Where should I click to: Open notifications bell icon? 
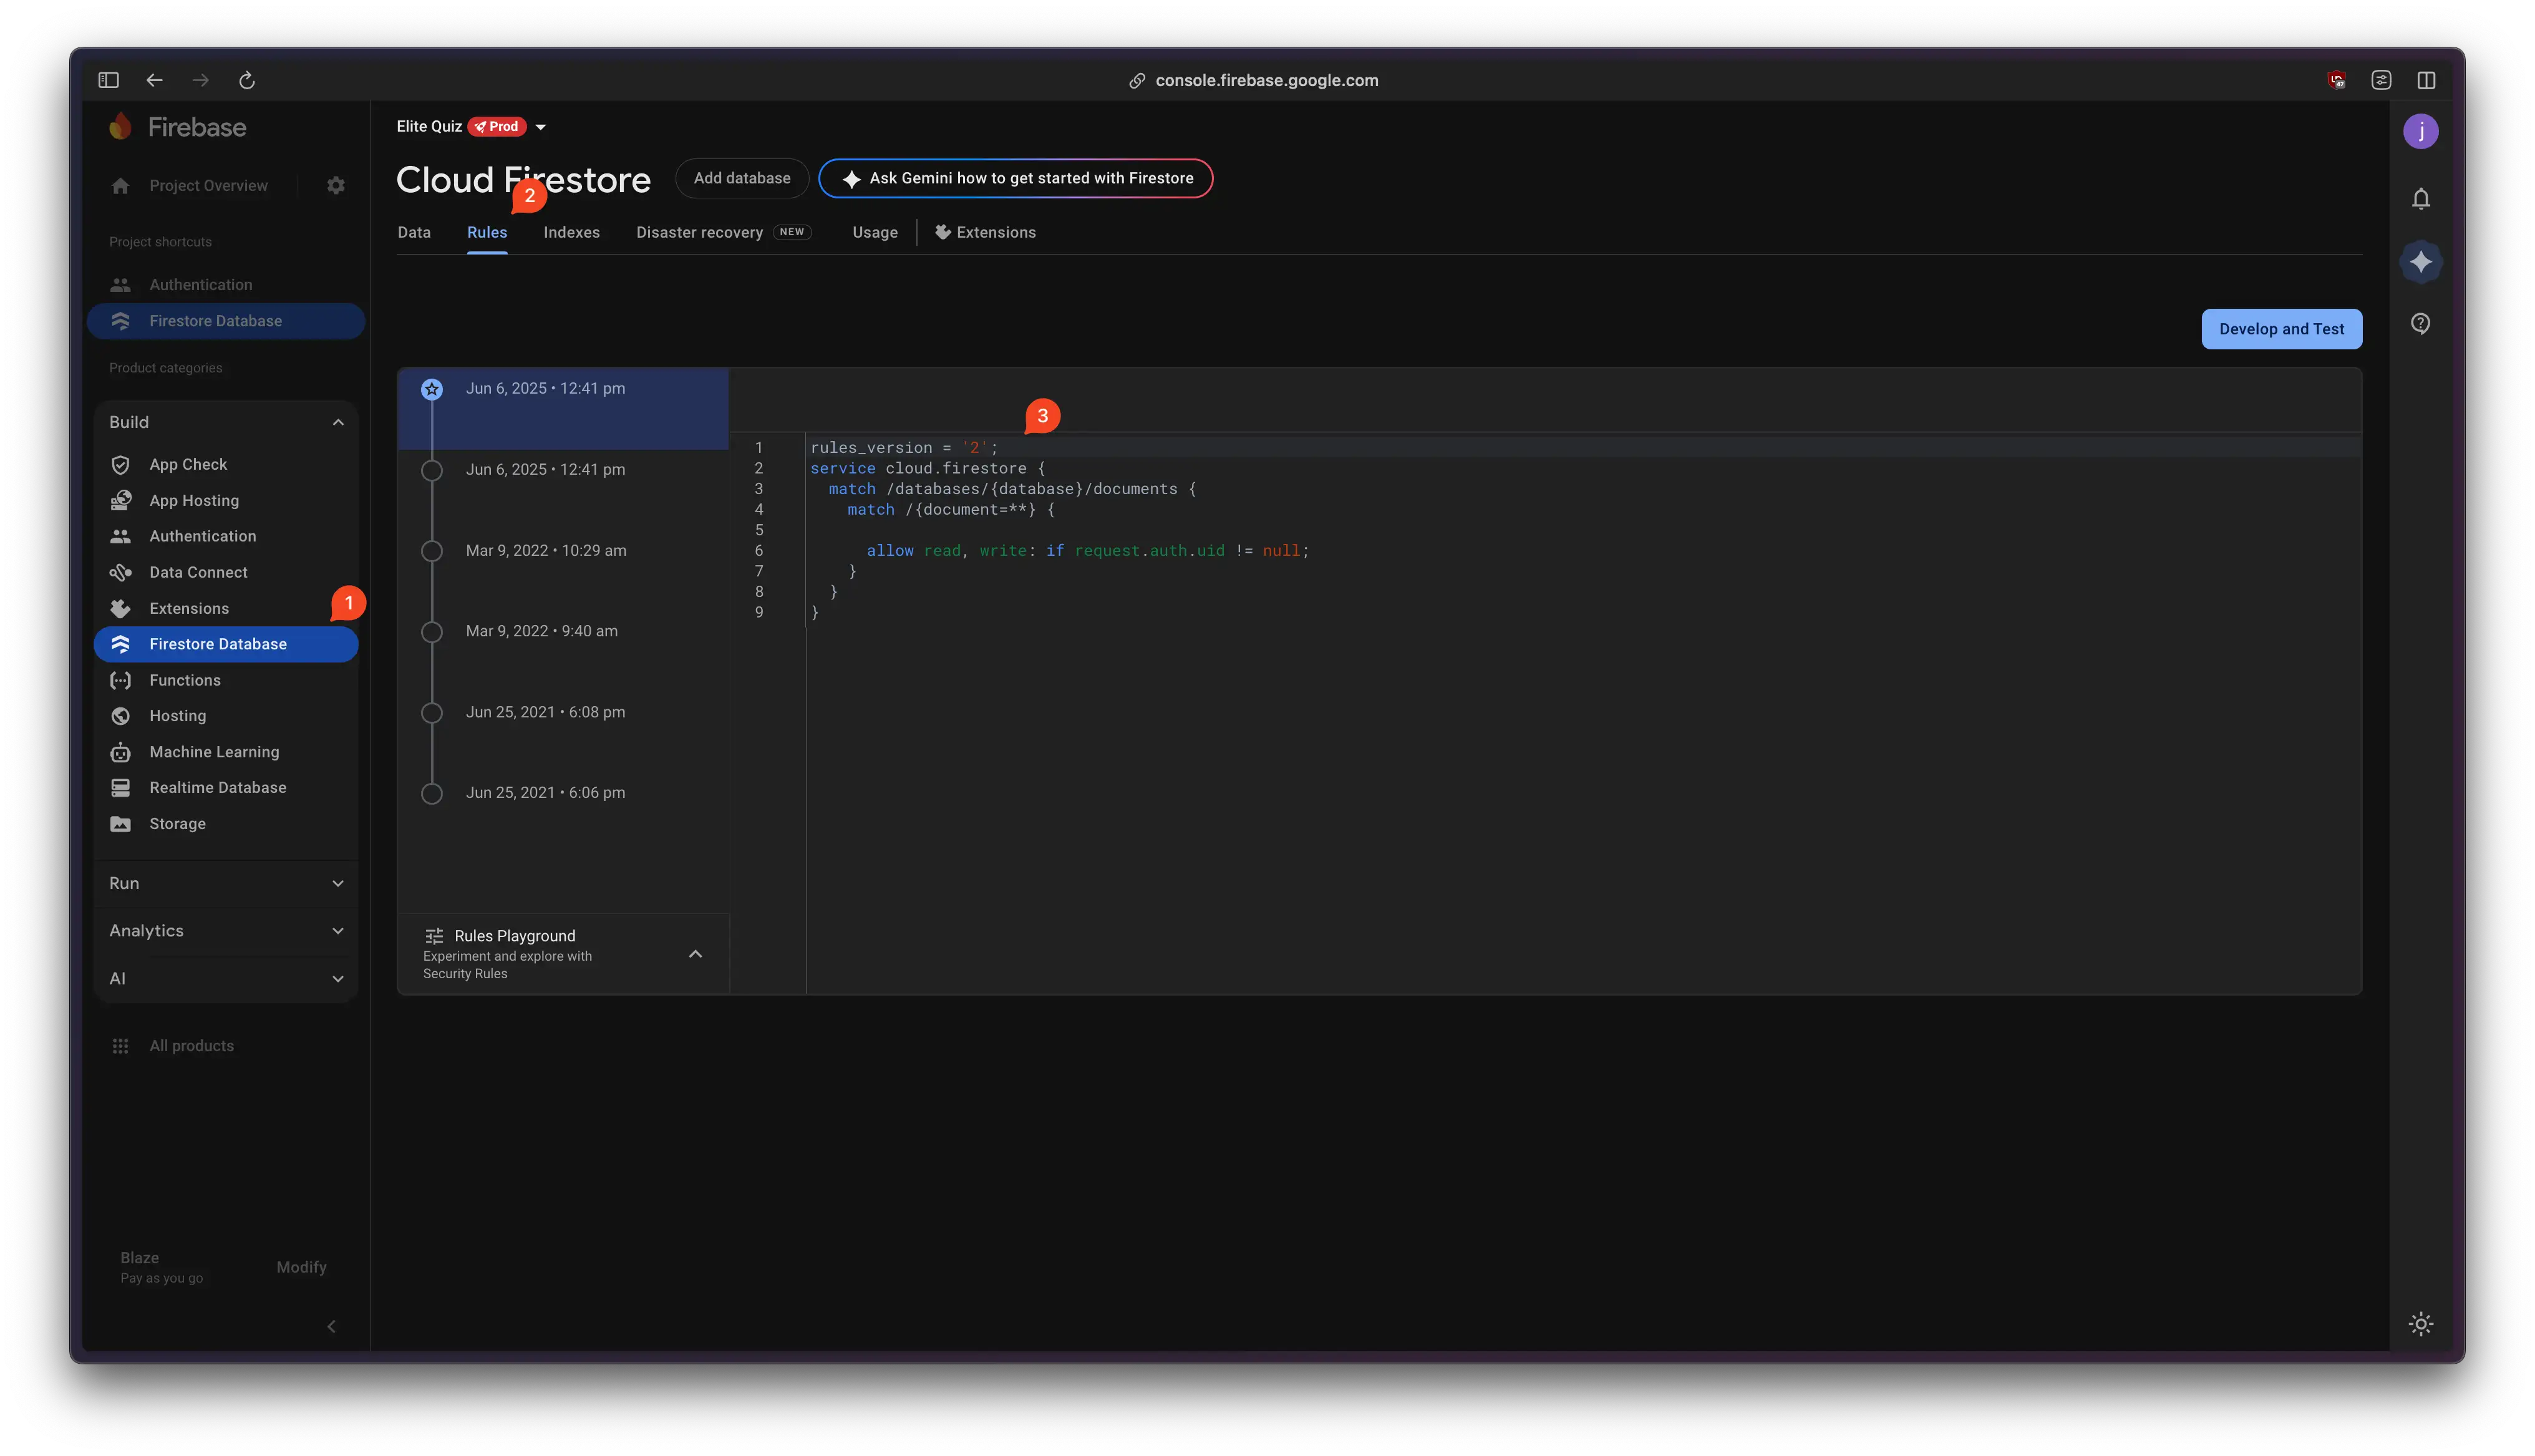[2420, 199]
